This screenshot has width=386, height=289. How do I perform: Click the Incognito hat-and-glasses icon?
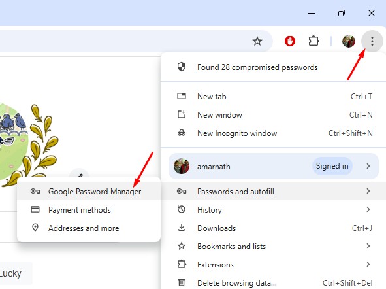[x=182, y=133]
